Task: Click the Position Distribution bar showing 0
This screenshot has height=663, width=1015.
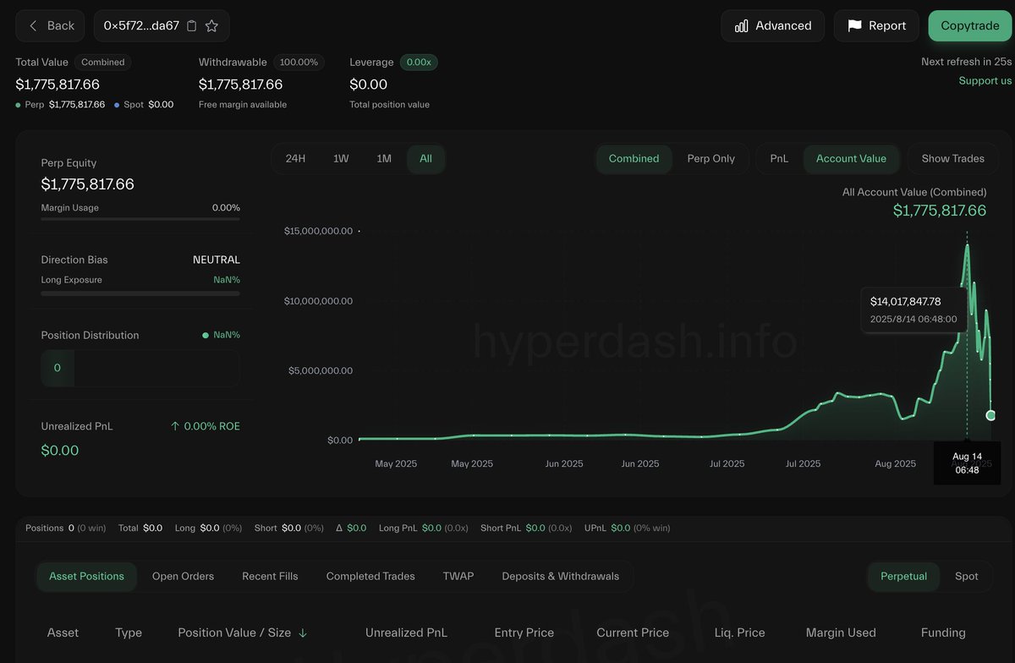Action: coord(140,368)
